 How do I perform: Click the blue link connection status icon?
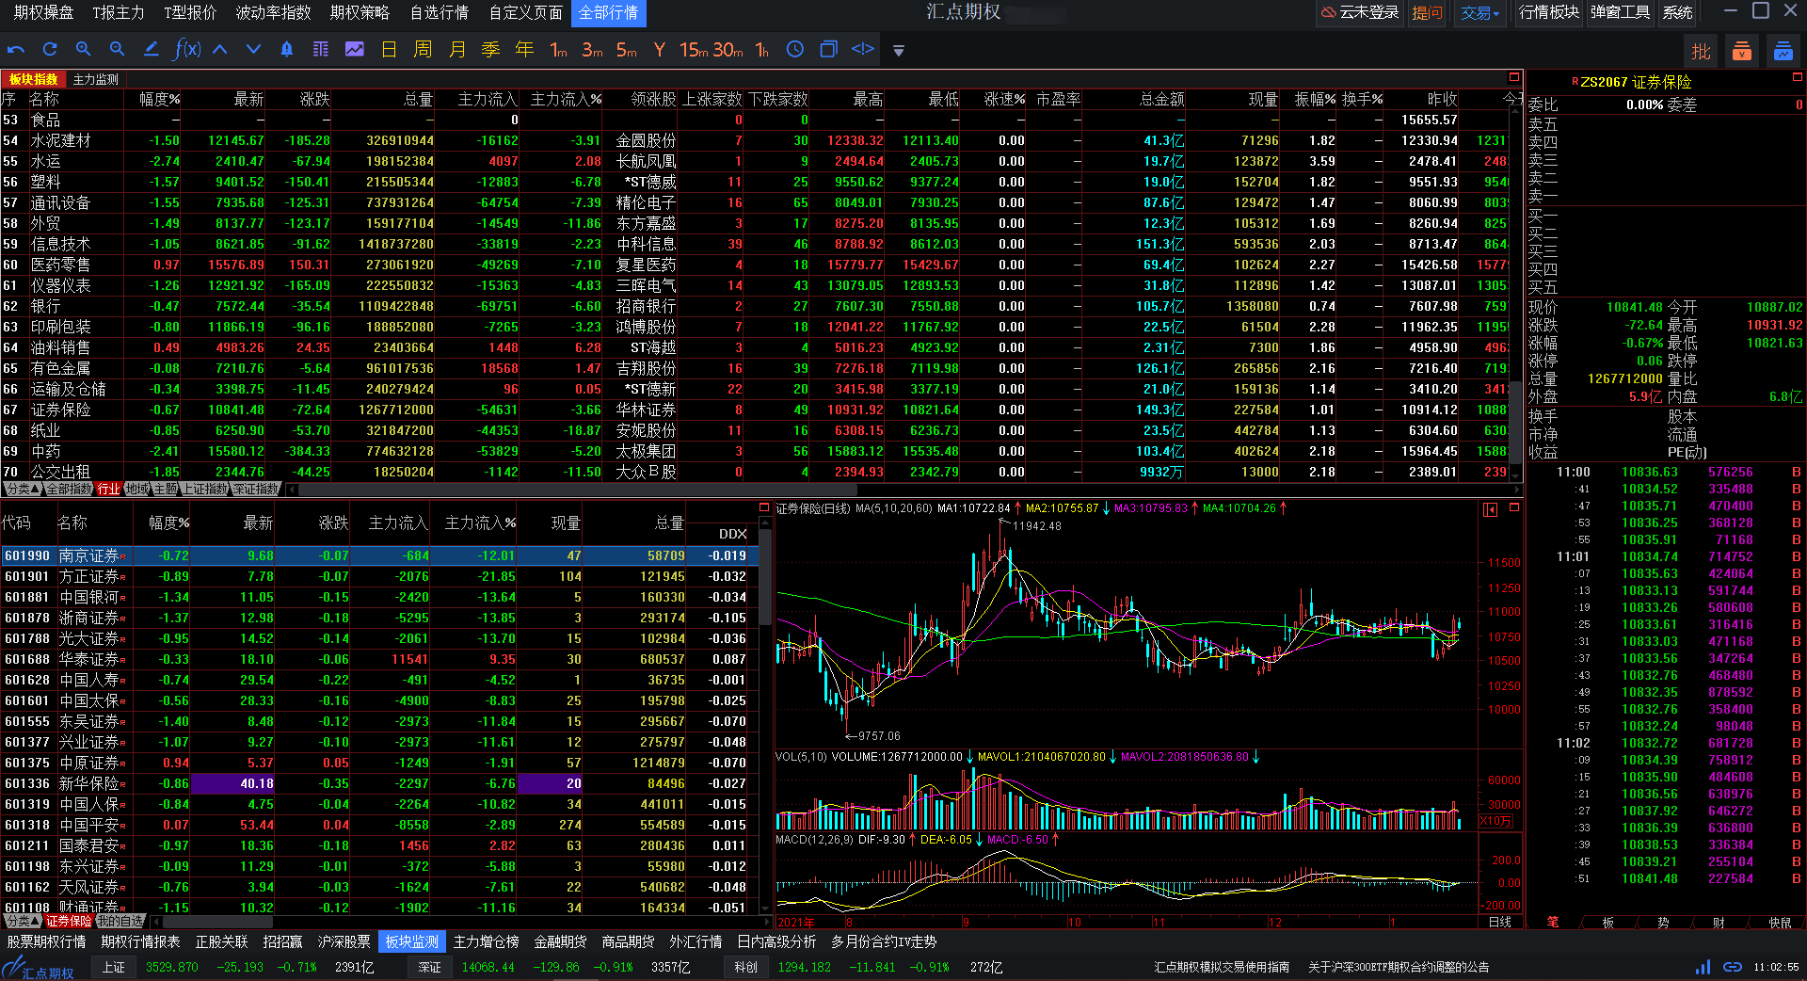coord(1732,967)
